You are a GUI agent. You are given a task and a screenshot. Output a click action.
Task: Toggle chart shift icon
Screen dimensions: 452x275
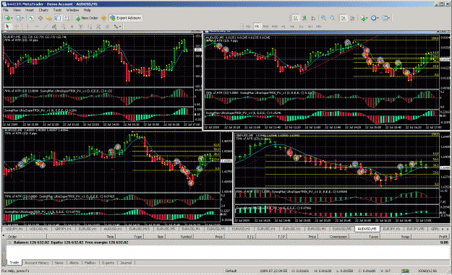[352, 18]
